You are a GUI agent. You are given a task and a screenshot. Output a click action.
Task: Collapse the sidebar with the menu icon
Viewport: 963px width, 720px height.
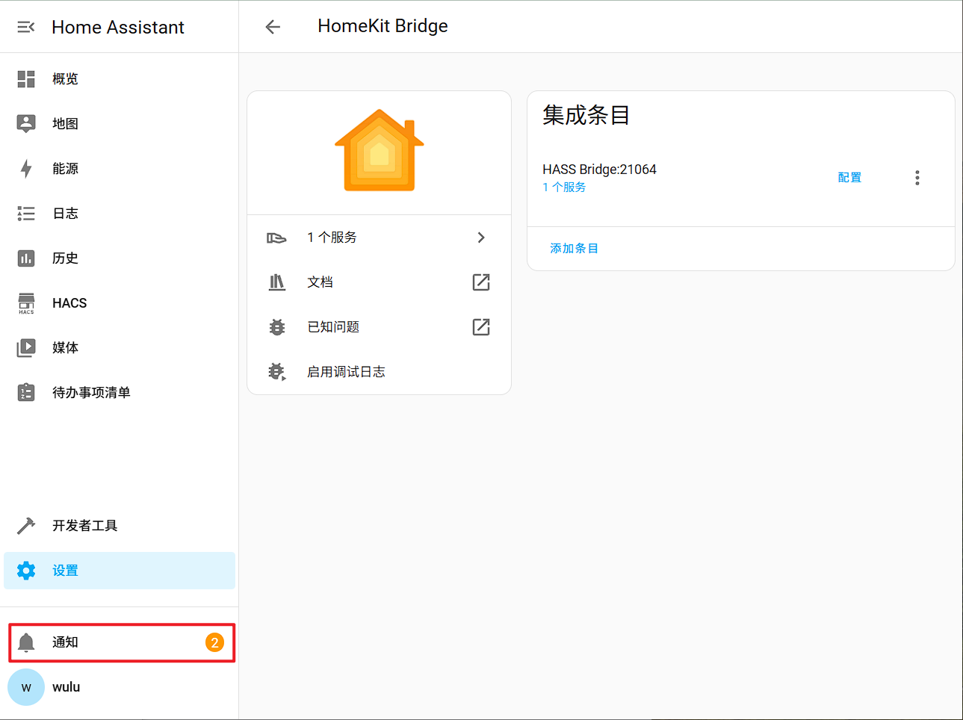click(x=26, y=27)
